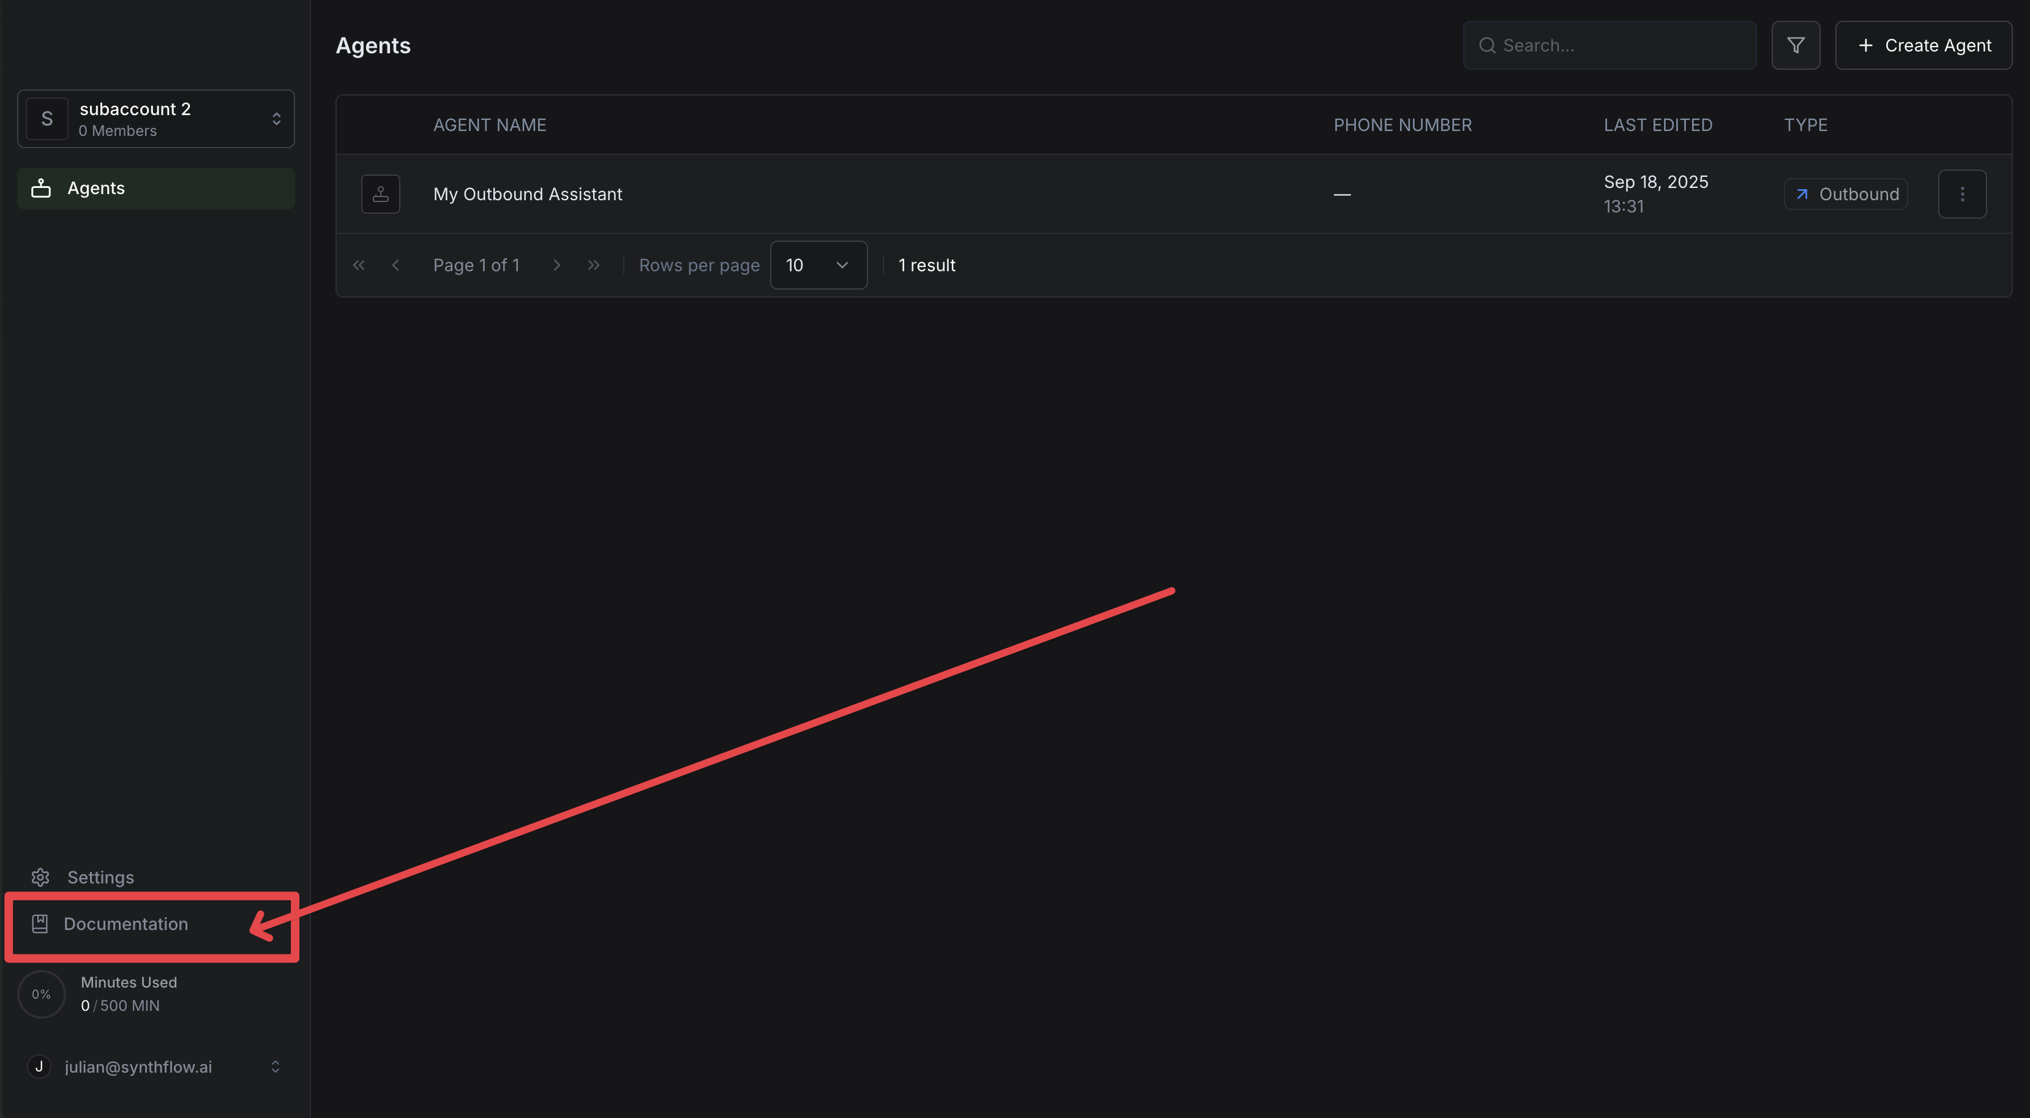The height and width of the screenshot is (1118, 2030).
Task: Click the agent avatar icon beside My Outbound Assistant
Action: click(381, 194)
